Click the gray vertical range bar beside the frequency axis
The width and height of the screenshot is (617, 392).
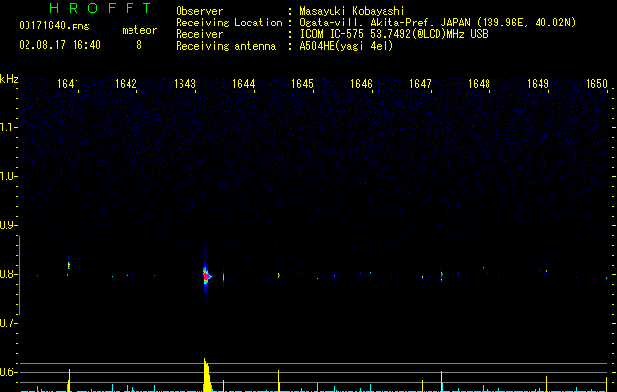[19, 275]
